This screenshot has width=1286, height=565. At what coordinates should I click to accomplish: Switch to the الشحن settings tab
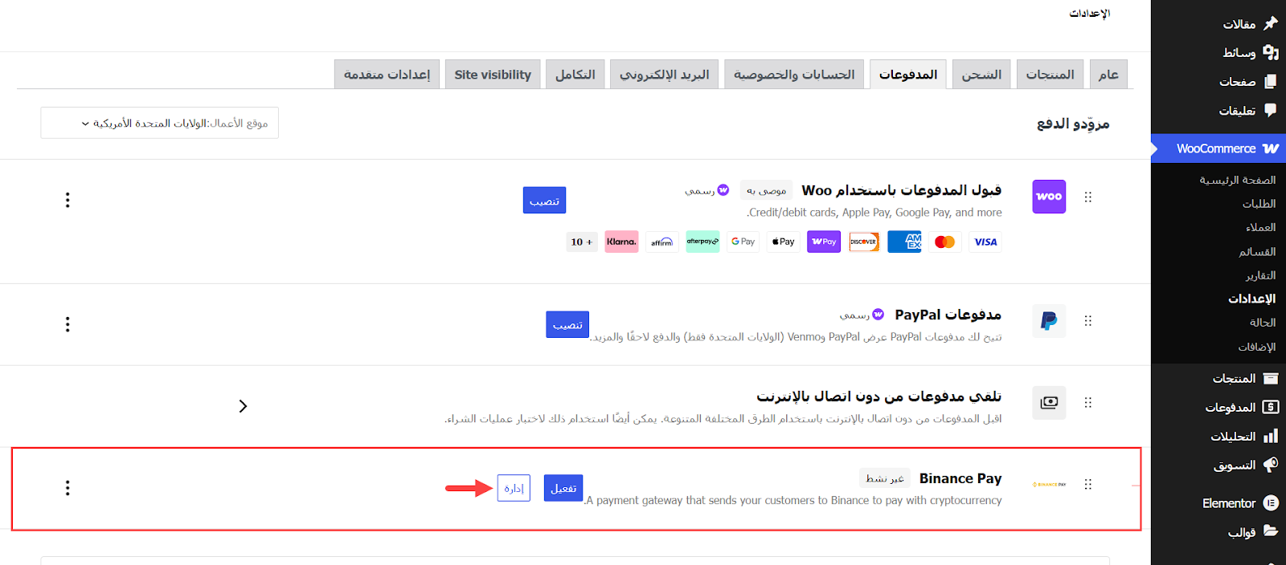(981, 74)
